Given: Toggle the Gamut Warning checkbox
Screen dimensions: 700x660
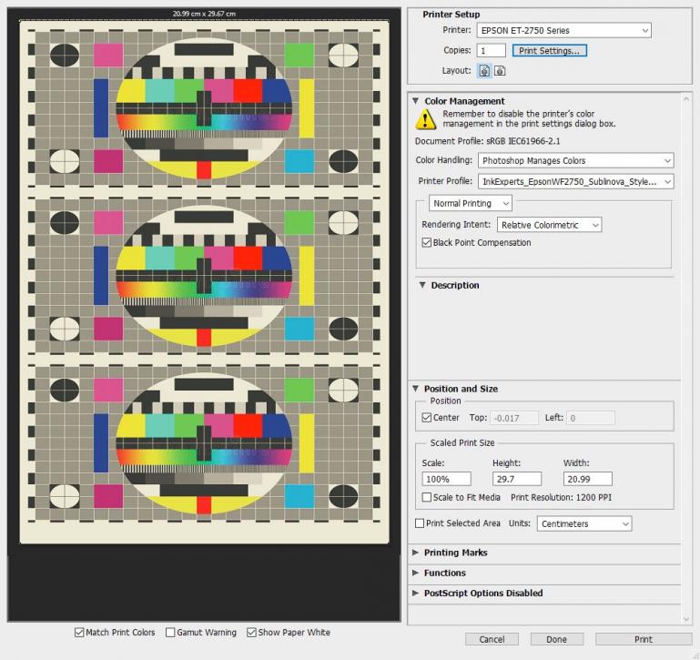Looking at the screenshot, I should pyautogui.click(x=170, y=633).
